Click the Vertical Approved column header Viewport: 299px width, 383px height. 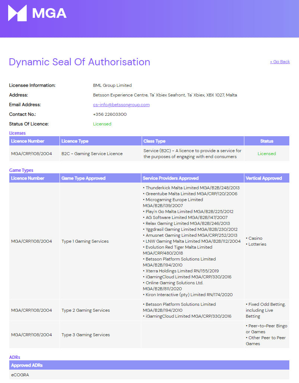tap(267, 178)
